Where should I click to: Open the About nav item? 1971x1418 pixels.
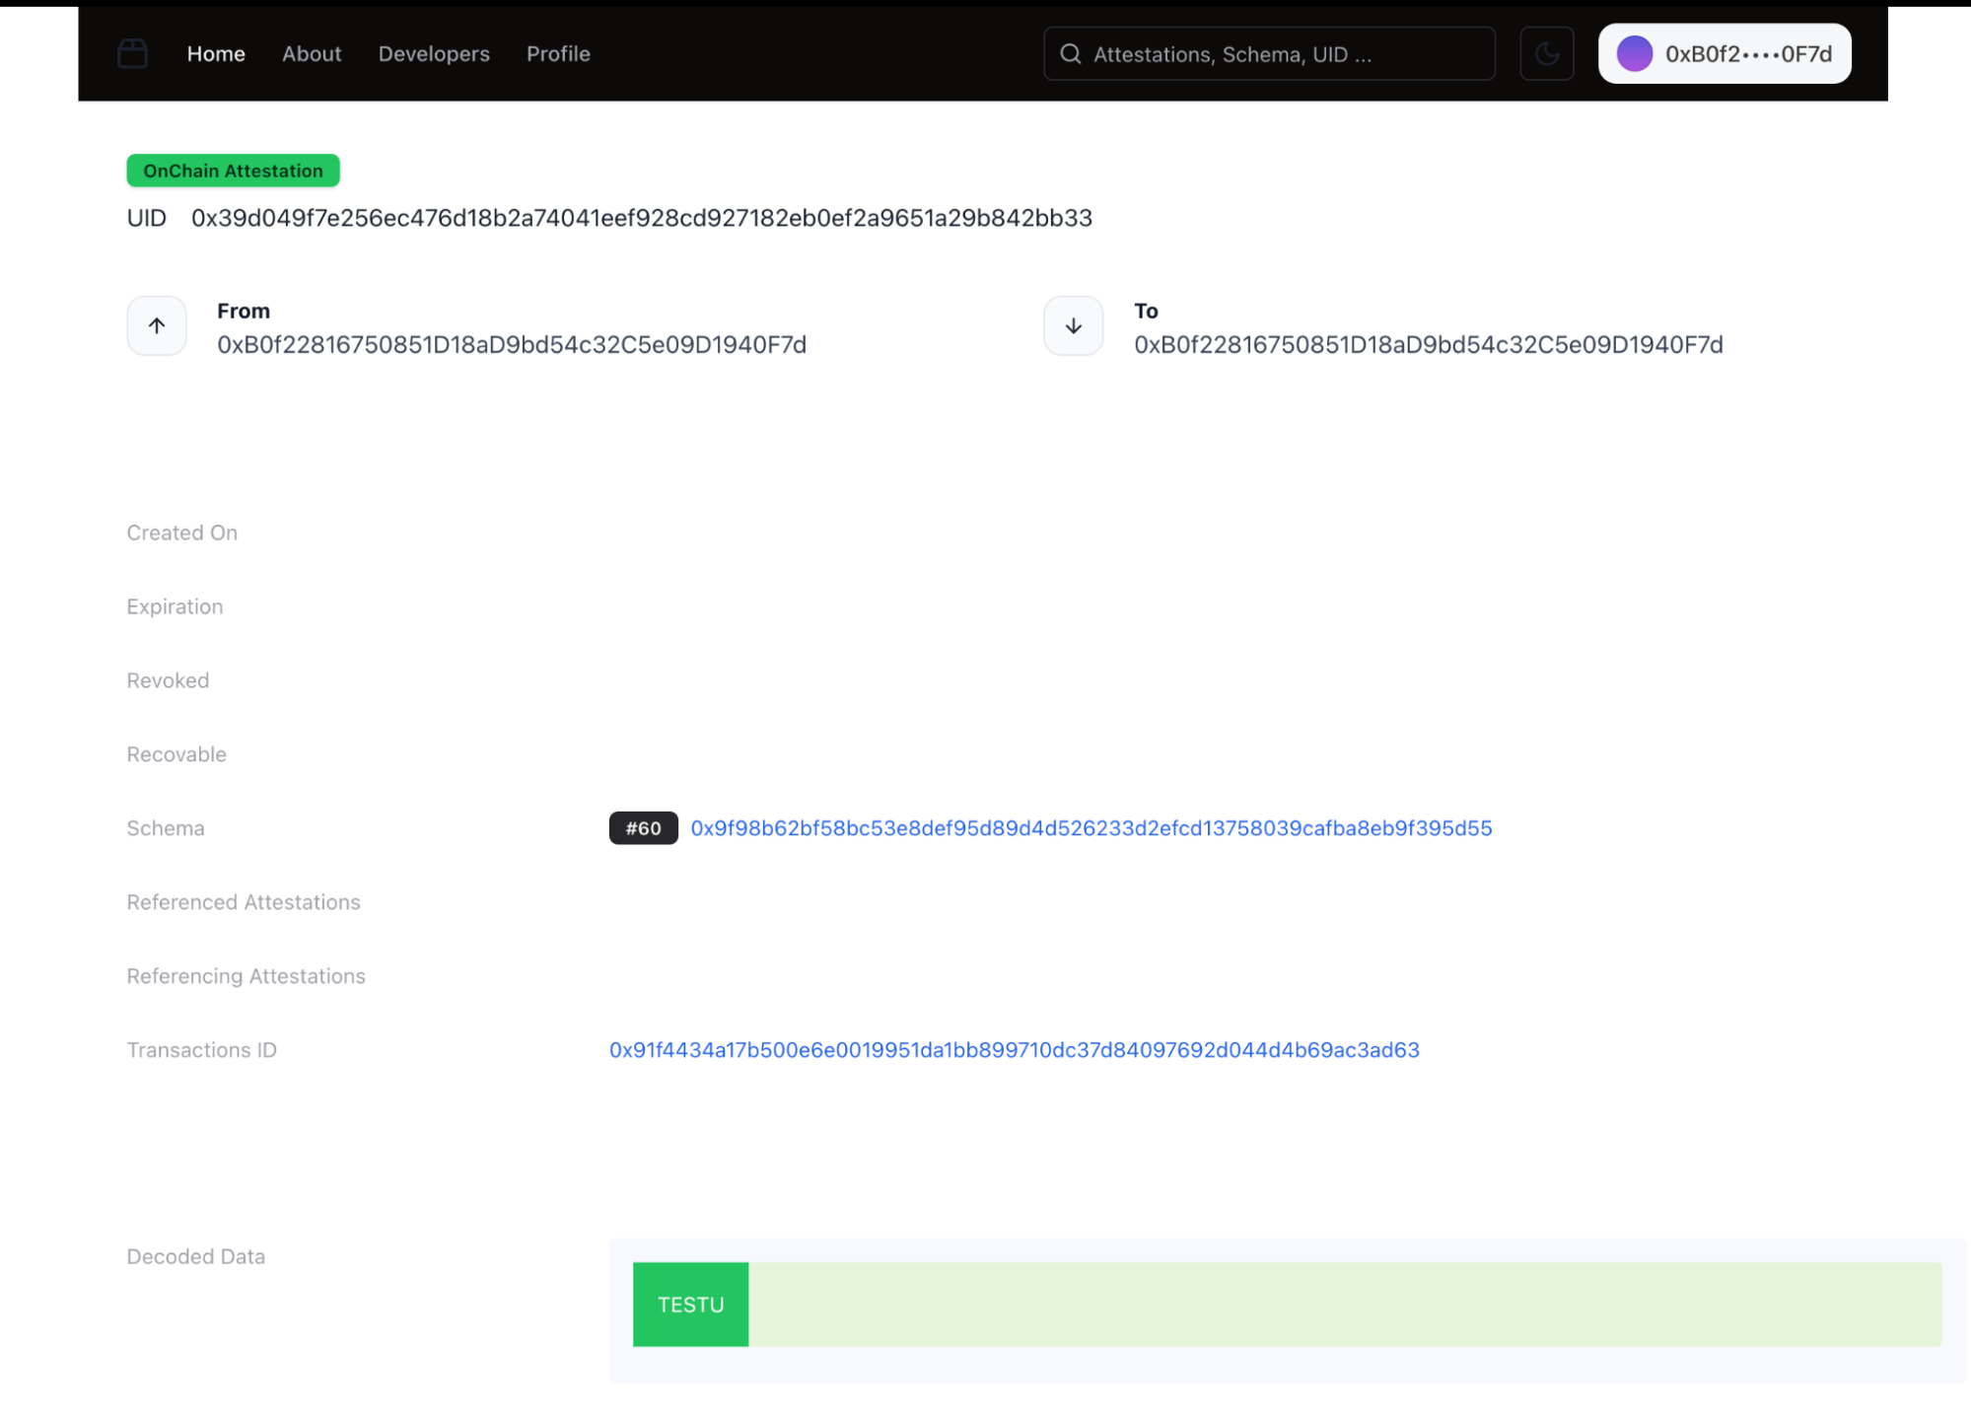pyautogui.click(x=312, y=54)
